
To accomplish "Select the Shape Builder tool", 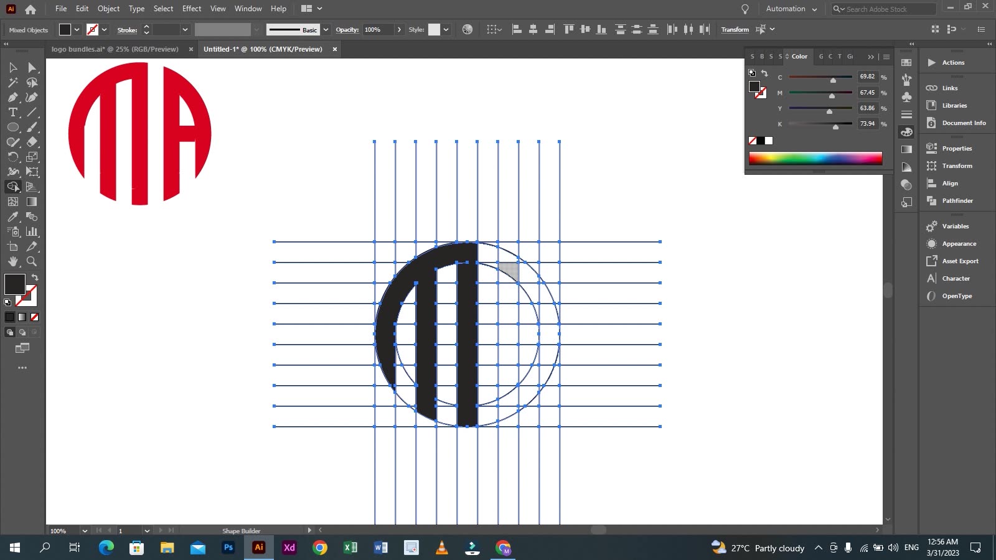I will point(12,186).
